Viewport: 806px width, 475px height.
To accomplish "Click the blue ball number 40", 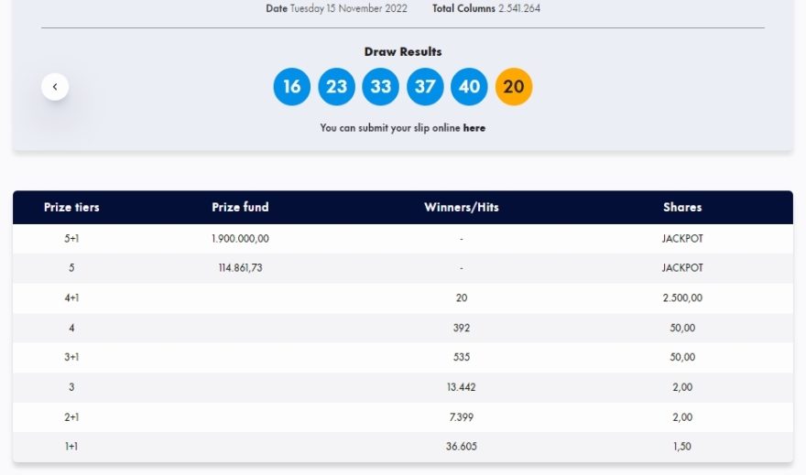I will (x=469, y=87).
